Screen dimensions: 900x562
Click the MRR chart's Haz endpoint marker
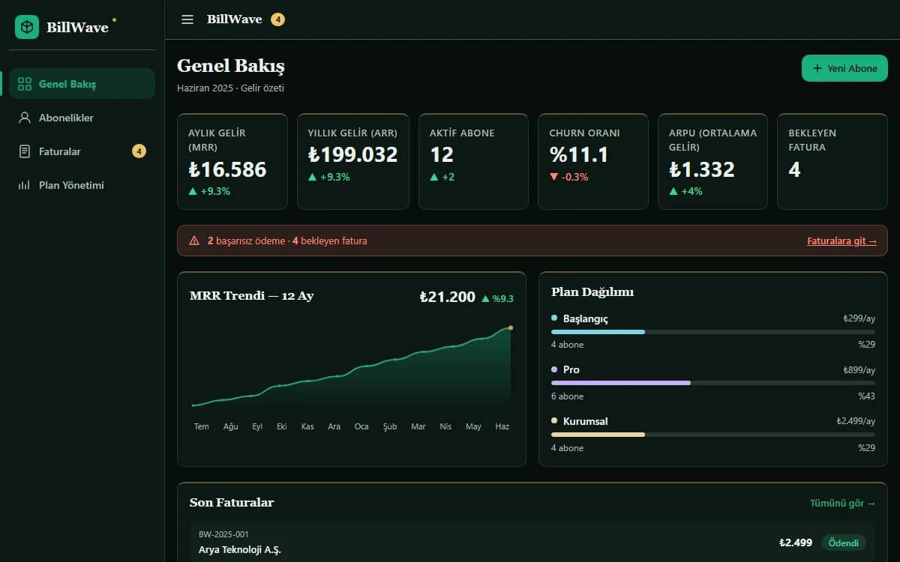pyautogui.click(x=511, y=327)
